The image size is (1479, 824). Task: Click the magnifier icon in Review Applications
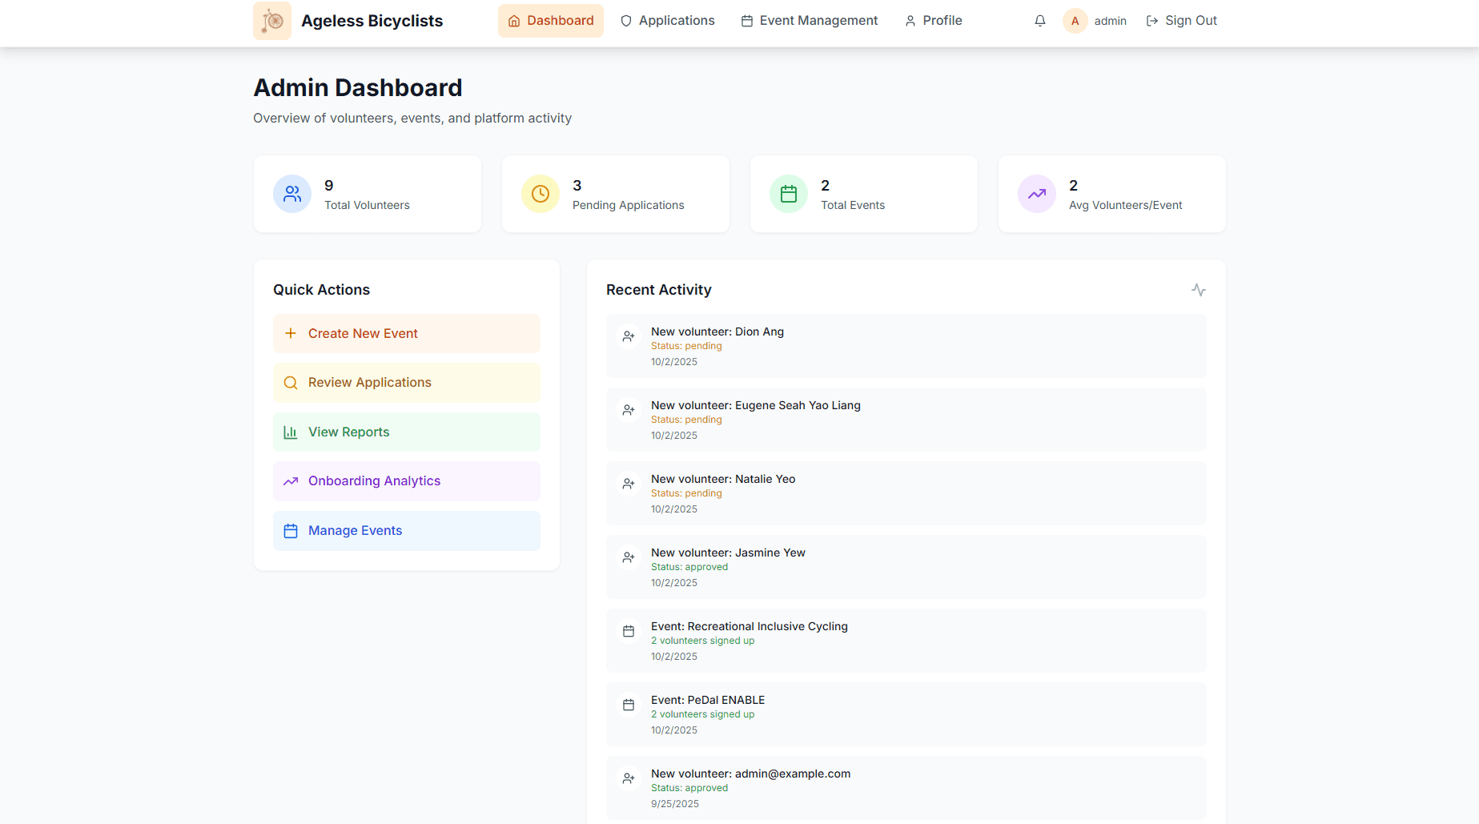coord(291,383)
